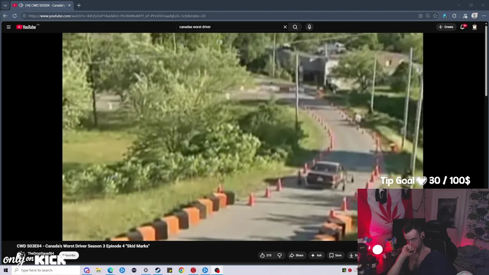Open a new browser tab

[79, 5]
